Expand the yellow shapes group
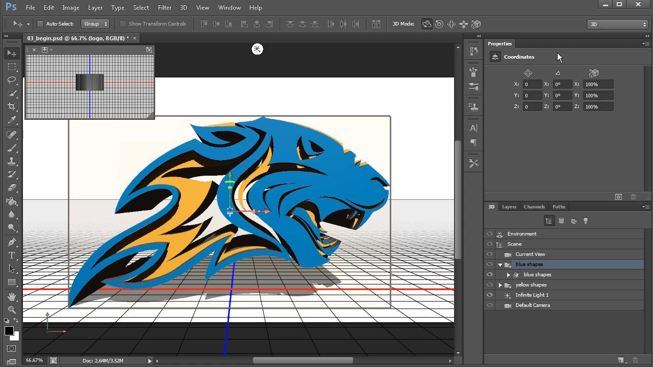Screen dimensions: 653x367 pyautogui.click(x=500, y=285)
